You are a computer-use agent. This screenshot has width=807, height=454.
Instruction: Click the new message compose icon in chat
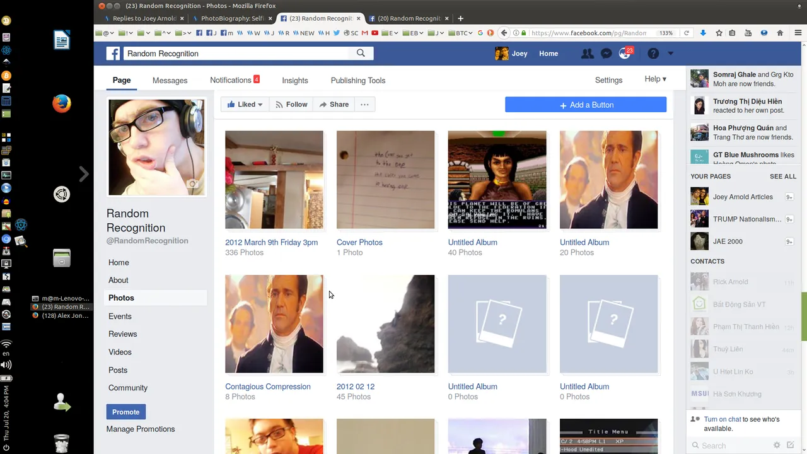click(791, 445)
